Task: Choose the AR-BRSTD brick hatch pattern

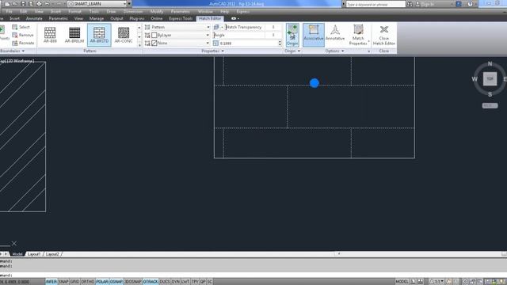Action: (99, 35)
